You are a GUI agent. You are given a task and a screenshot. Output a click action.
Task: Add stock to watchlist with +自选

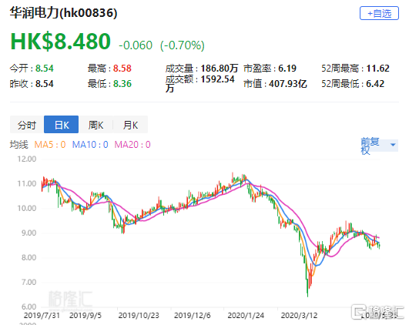tap(379, 13)
